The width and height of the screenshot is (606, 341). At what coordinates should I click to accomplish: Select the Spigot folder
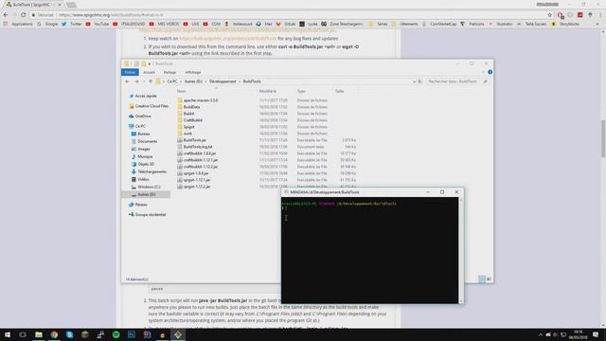tap(189, 127)
